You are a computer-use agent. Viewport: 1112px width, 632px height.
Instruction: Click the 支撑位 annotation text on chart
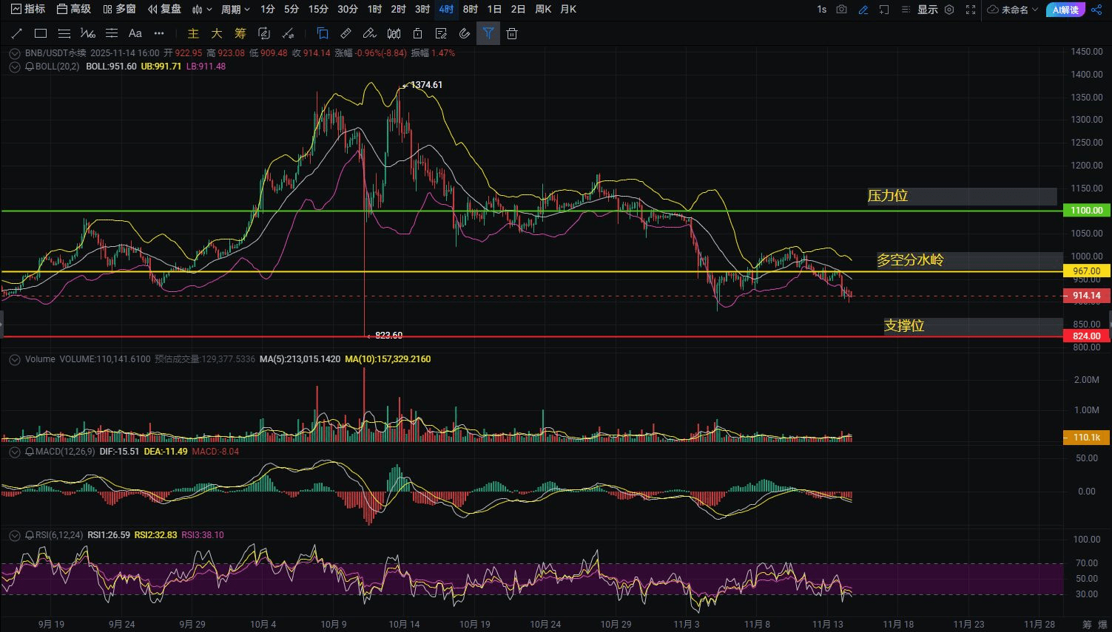tap(904, 326)
